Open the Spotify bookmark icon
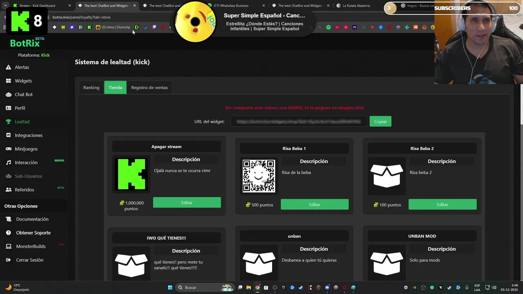Viewport: 523px width, 294px height. tap(328, 27)
